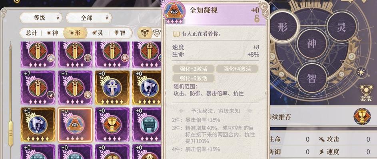Pick the golden chalice rune in third row

[x=112, y=124]
